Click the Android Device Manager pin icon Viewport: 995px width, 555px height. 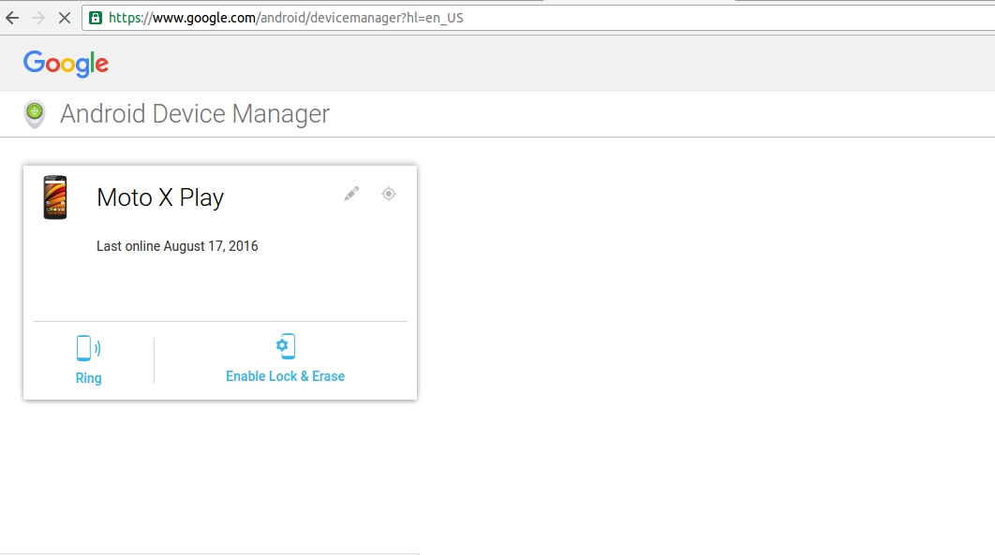(x=35, y=114)
